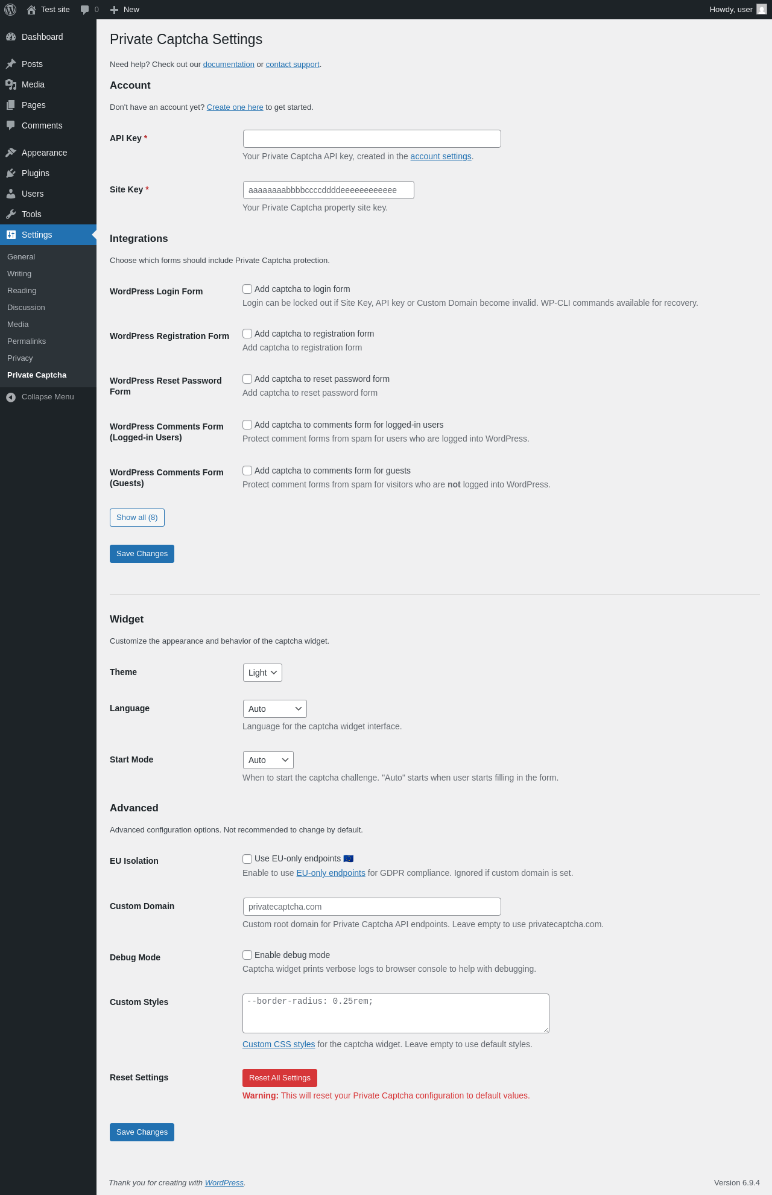Screen dimensions: 772x1195
Task: Toggle Use EU-only endpoints checkbox
Action: (x=247, y=858)
